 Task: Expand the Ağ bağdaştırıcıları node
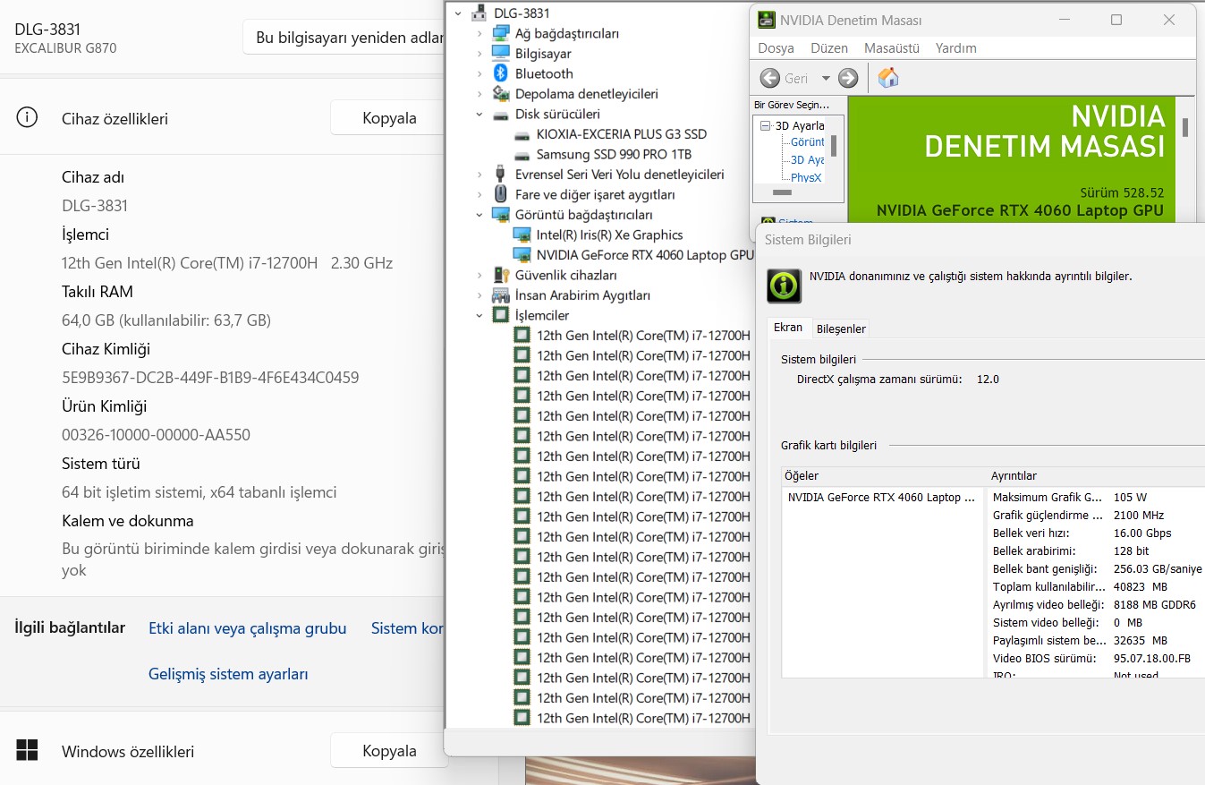[x=479, y=33]
